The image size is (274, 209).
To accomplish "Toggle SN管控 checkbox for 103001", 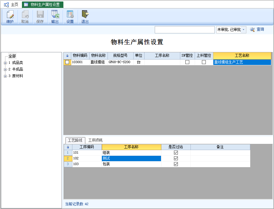I will pyautogui.click(x=187, y=62).
